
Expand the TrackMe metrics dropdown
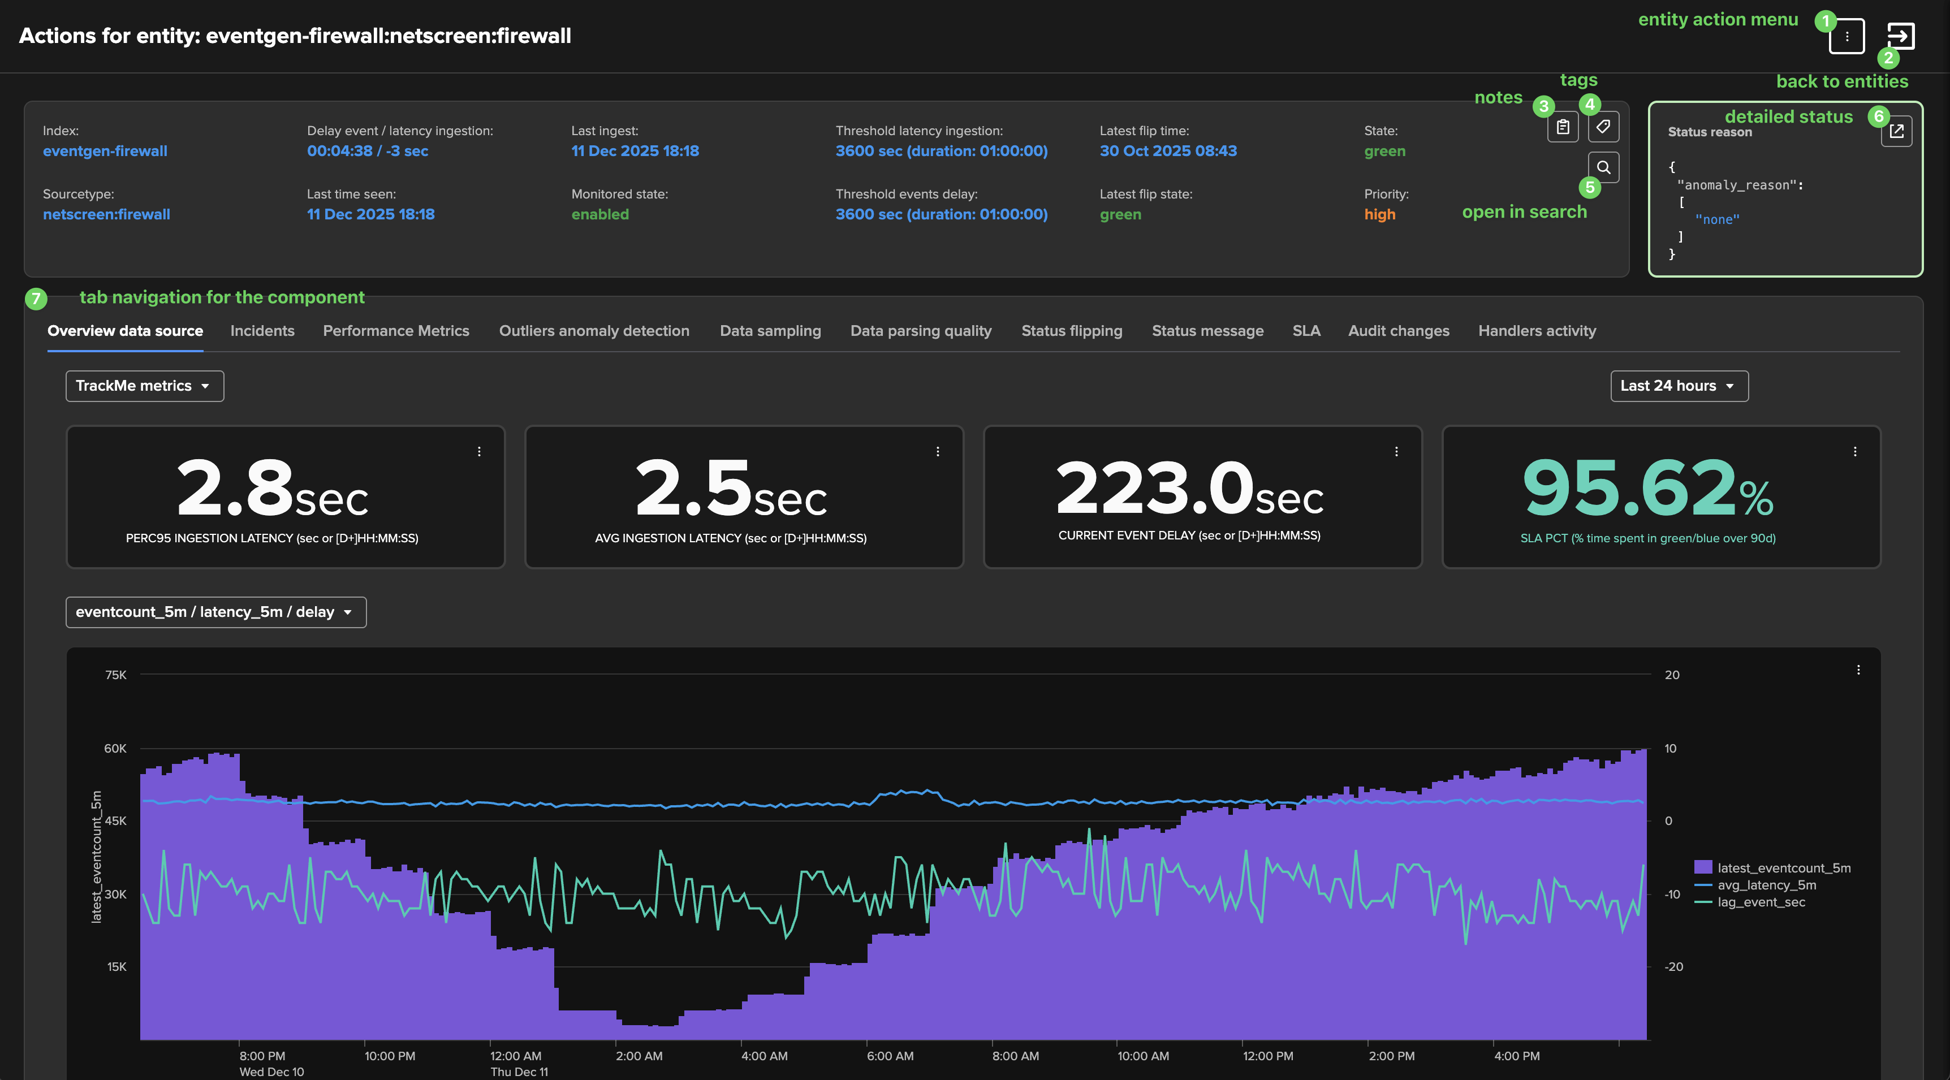145,386
